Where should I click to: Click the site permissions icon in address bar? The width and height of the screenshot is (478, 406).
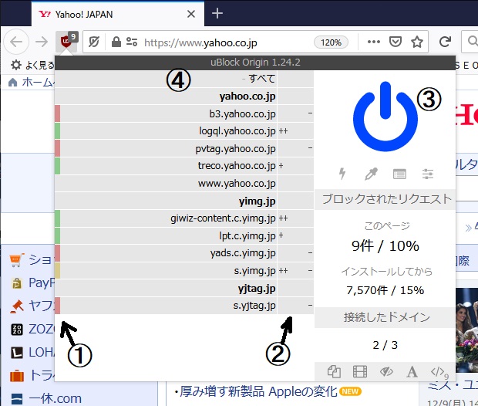pos(132,42)
